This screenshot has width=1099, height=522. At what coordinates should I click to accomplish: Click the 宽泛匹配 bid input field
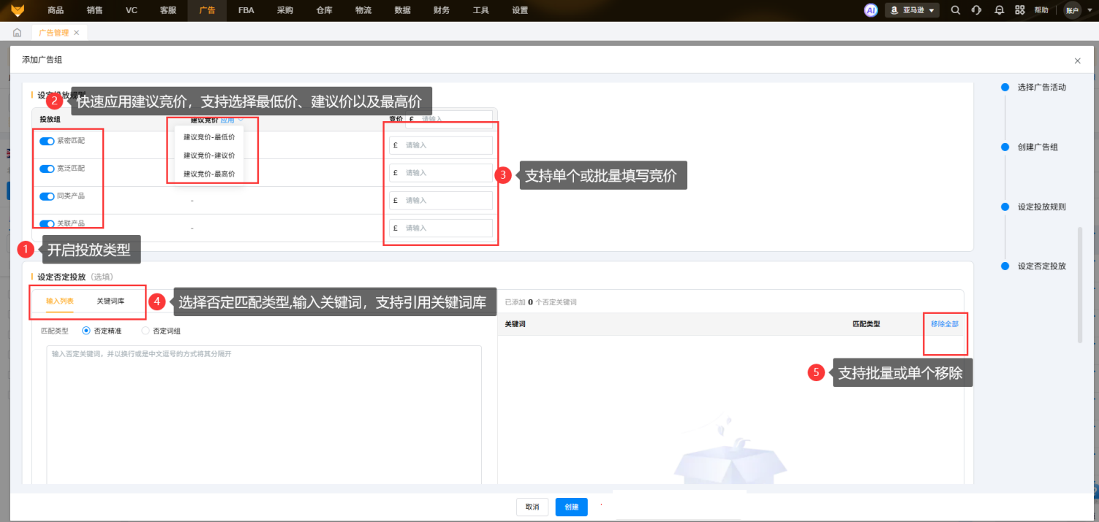(441, 173)
